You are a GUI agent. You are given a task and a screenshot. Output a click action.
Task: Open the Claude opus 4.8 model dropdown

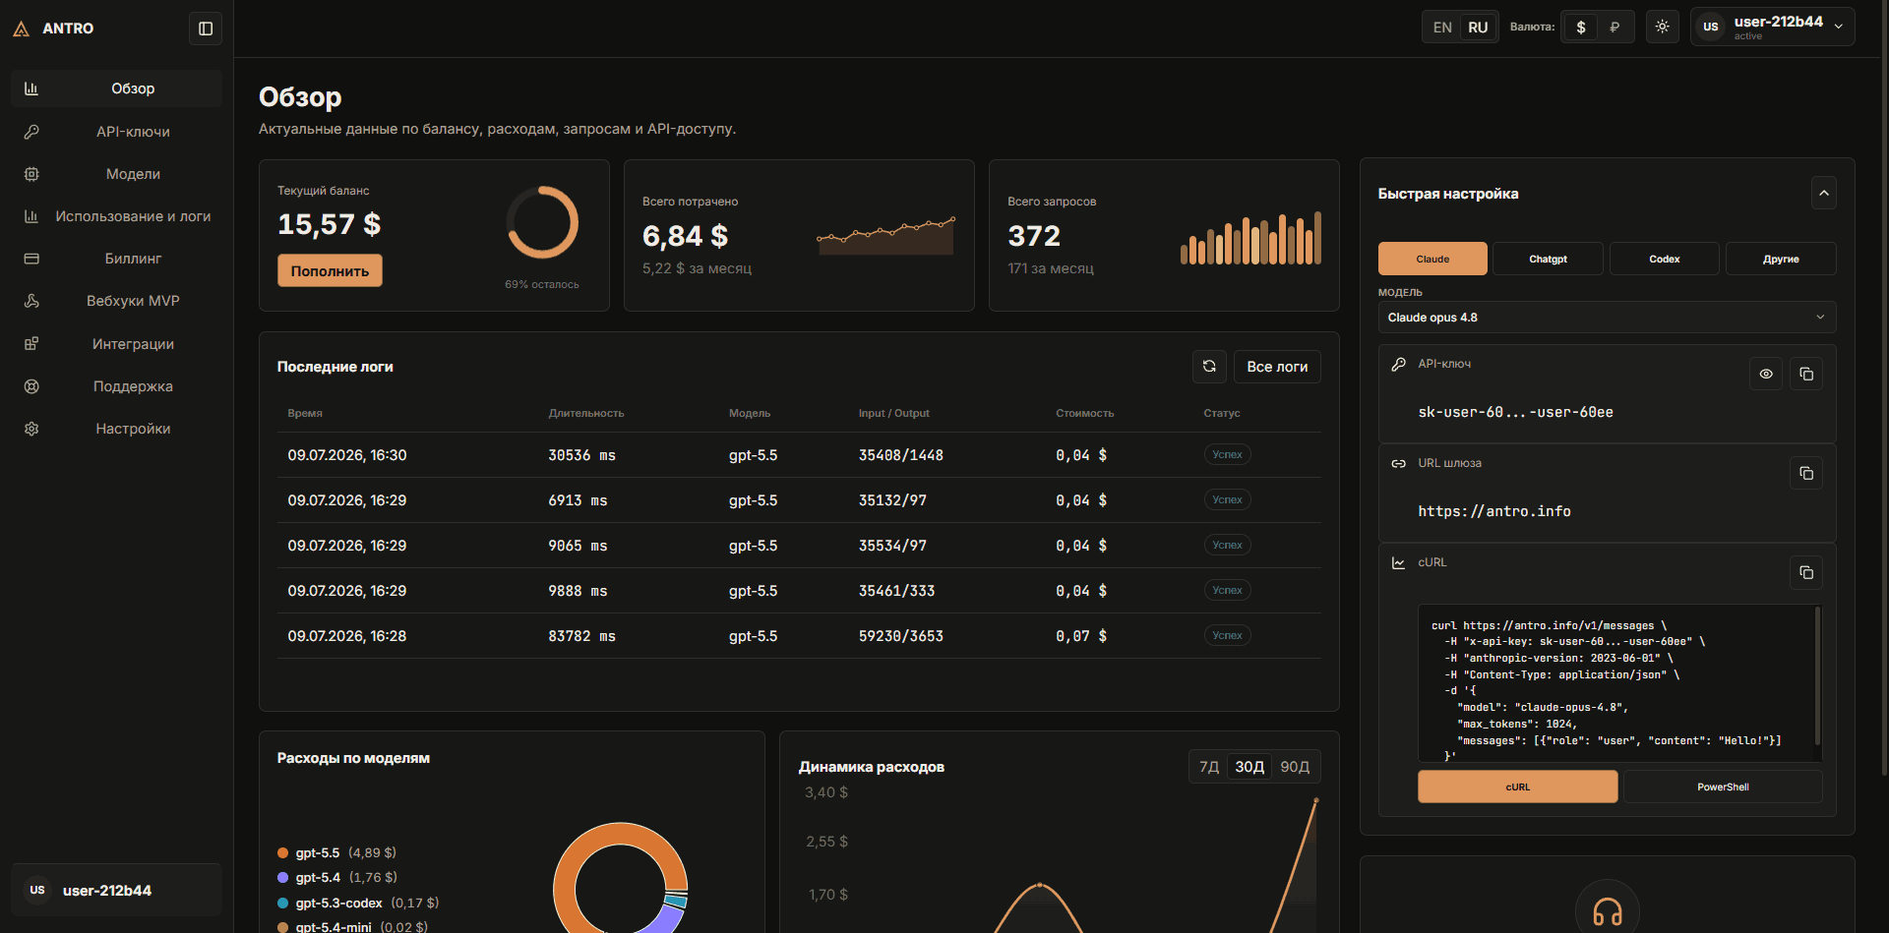tap(1607, 318)
